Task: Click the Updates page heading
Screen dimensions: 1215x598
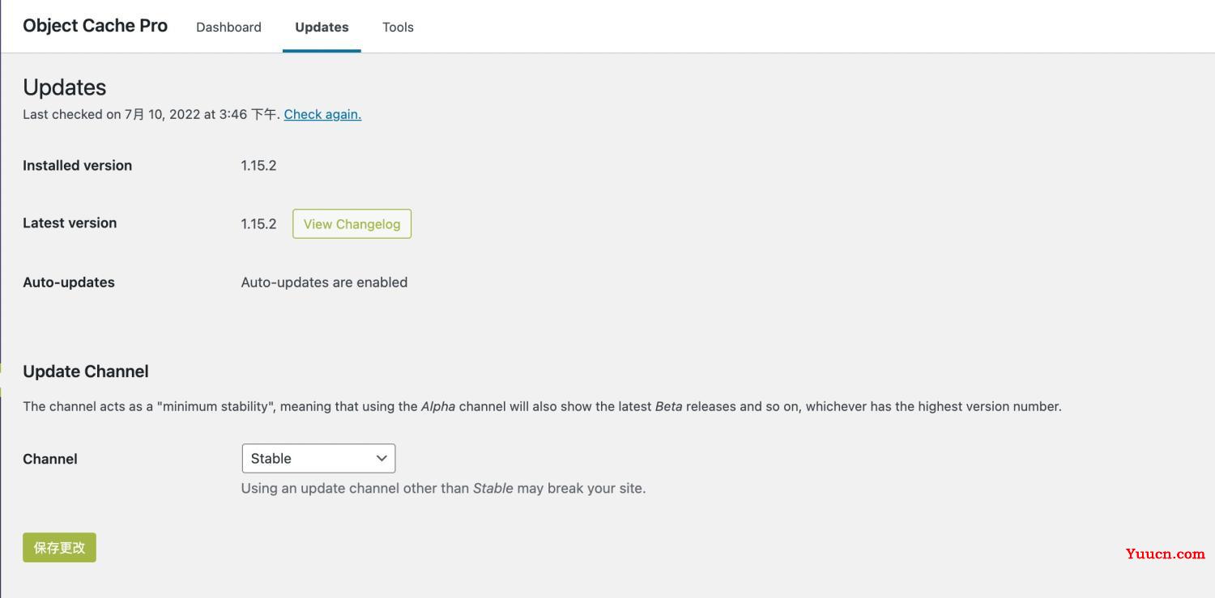Action: click(x=65, y=87)
